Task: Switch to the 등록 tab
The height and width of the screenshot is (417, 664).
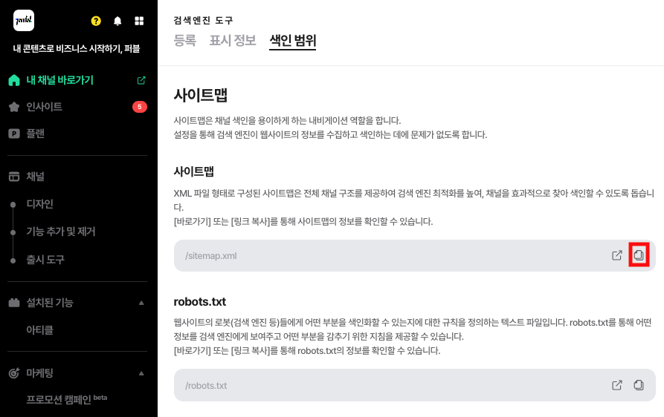Action: click(x=184, y=40)
